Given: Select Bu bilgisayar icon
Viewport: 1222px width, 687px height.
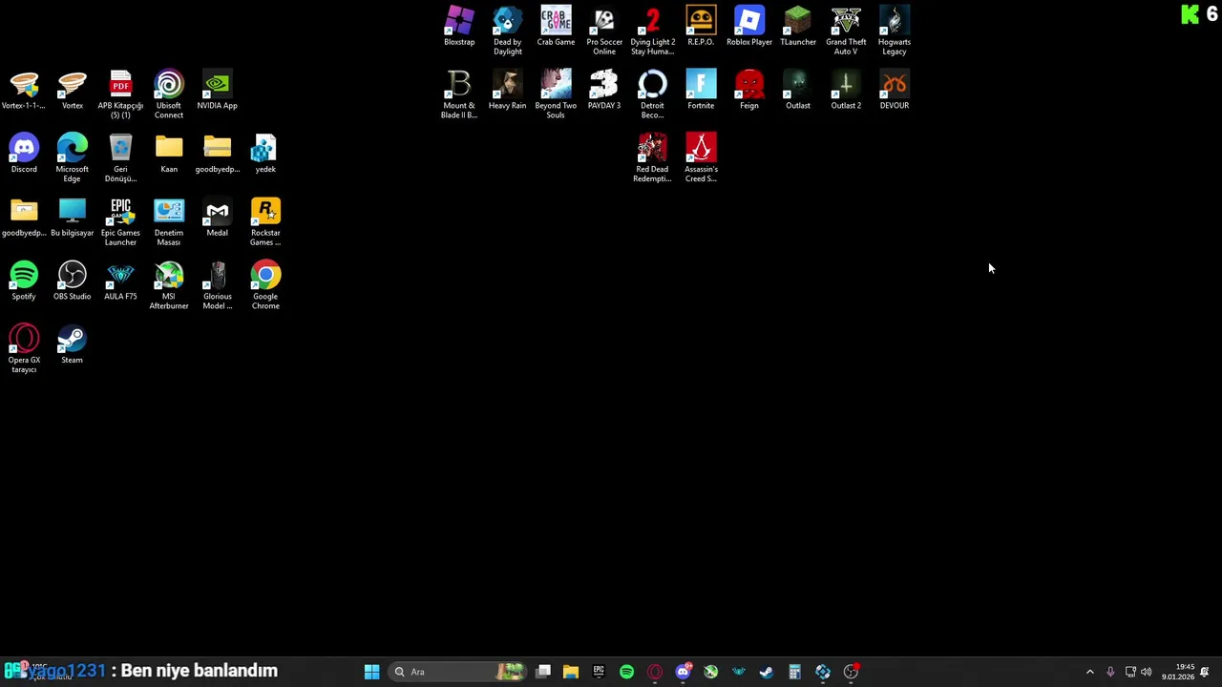Looking at the screenshot, I should pos(72,218).
